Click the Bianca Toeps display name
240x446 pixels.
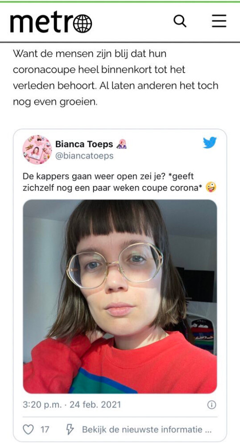coord(84,144)
